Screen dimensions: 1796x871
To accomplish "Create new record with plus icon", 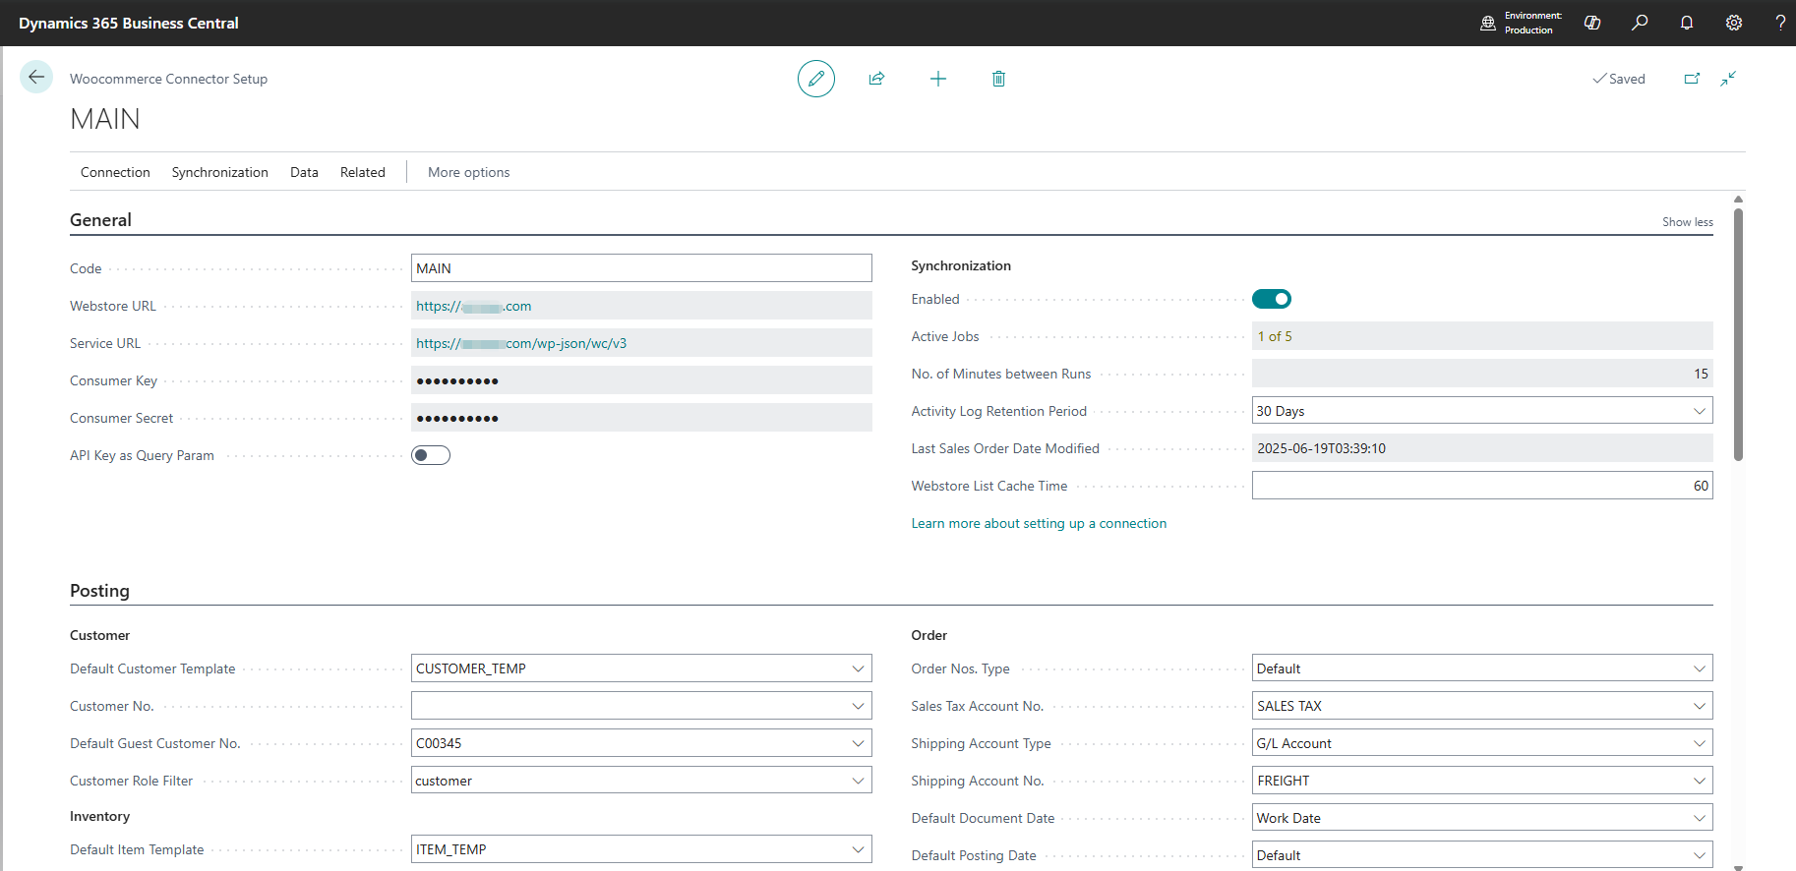I will point(938,79).
